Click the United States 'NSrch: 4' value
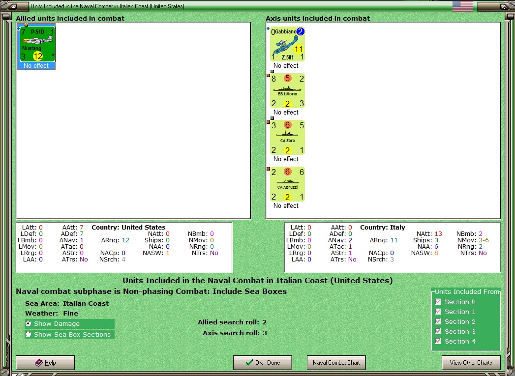Image resolution: width=515 pixels, height=376 pixels. [x=123, y=260]
